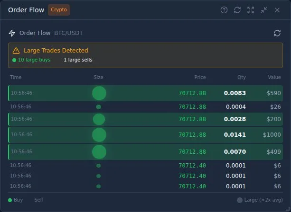Click the Large Trades Detected heading
This screenshot has width=291, height=212.
tap(56, 51)
